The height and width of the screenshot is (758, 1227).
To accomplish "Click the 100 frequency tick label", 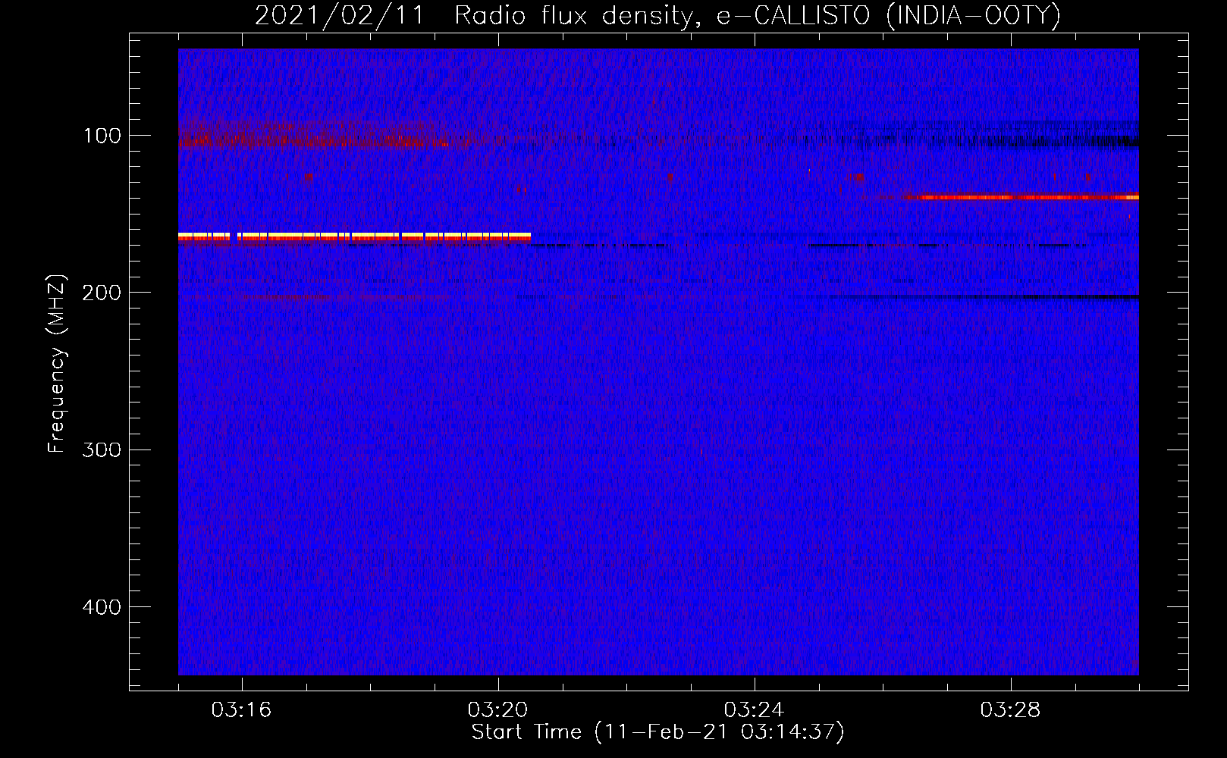I will coord(102,136).
